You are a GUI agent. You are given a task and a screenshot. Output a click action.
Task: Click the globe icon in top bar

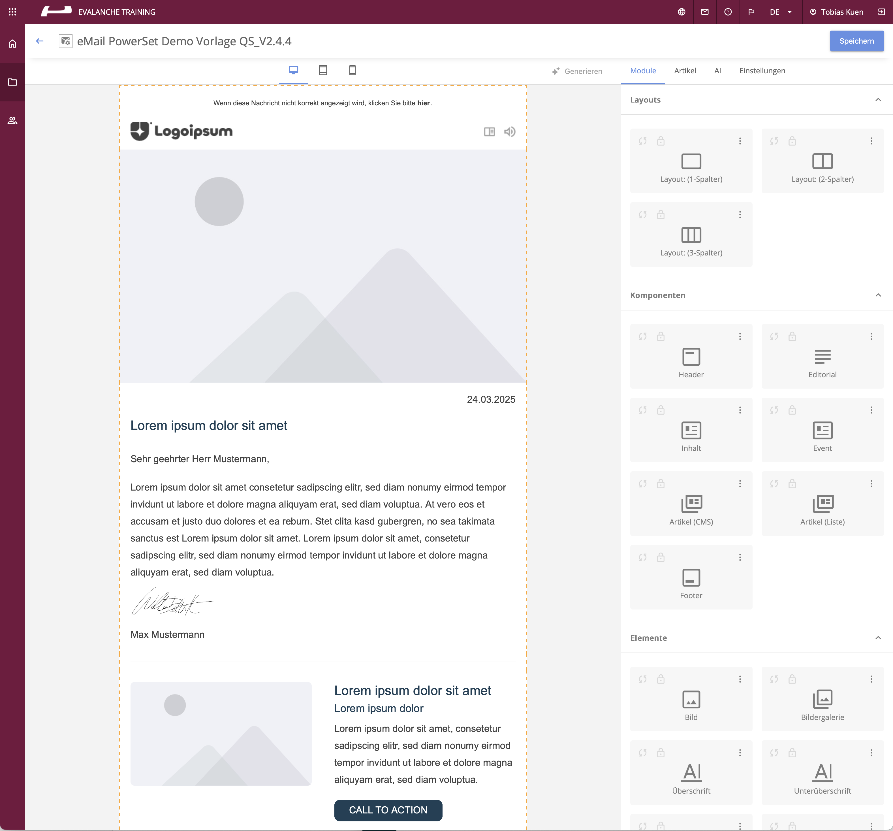pos(681,12)
